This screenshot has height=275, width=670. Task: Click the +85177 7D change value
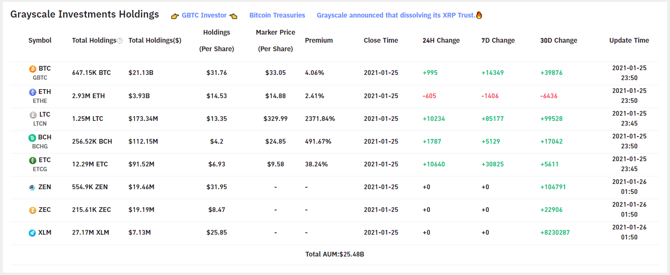point(493,119)
